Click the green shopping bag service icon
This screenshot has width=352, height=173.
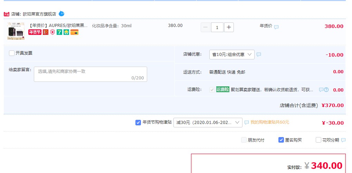coord(66,32)
